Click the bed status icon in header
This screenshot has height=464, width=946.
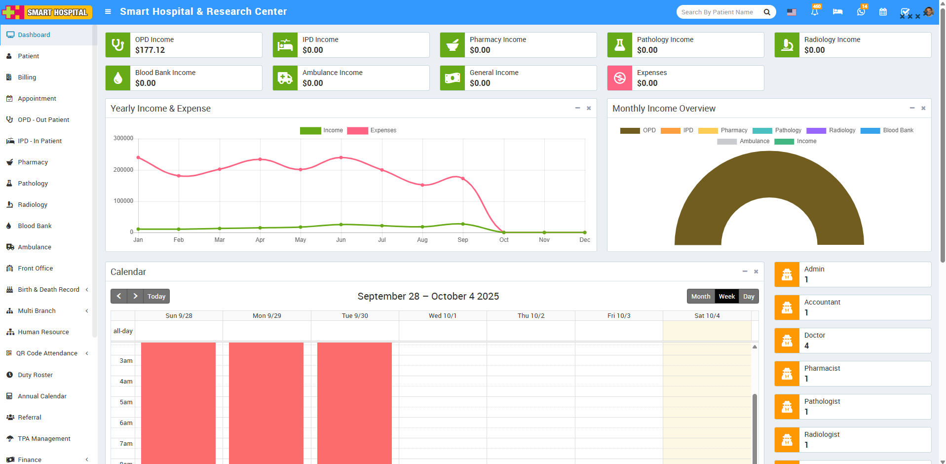[837, 12]
